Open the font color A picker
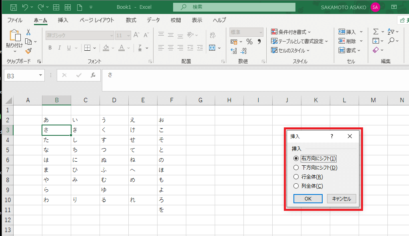This screenshot has width=409, height=236. pyautogui.click(x=121, y=48)
